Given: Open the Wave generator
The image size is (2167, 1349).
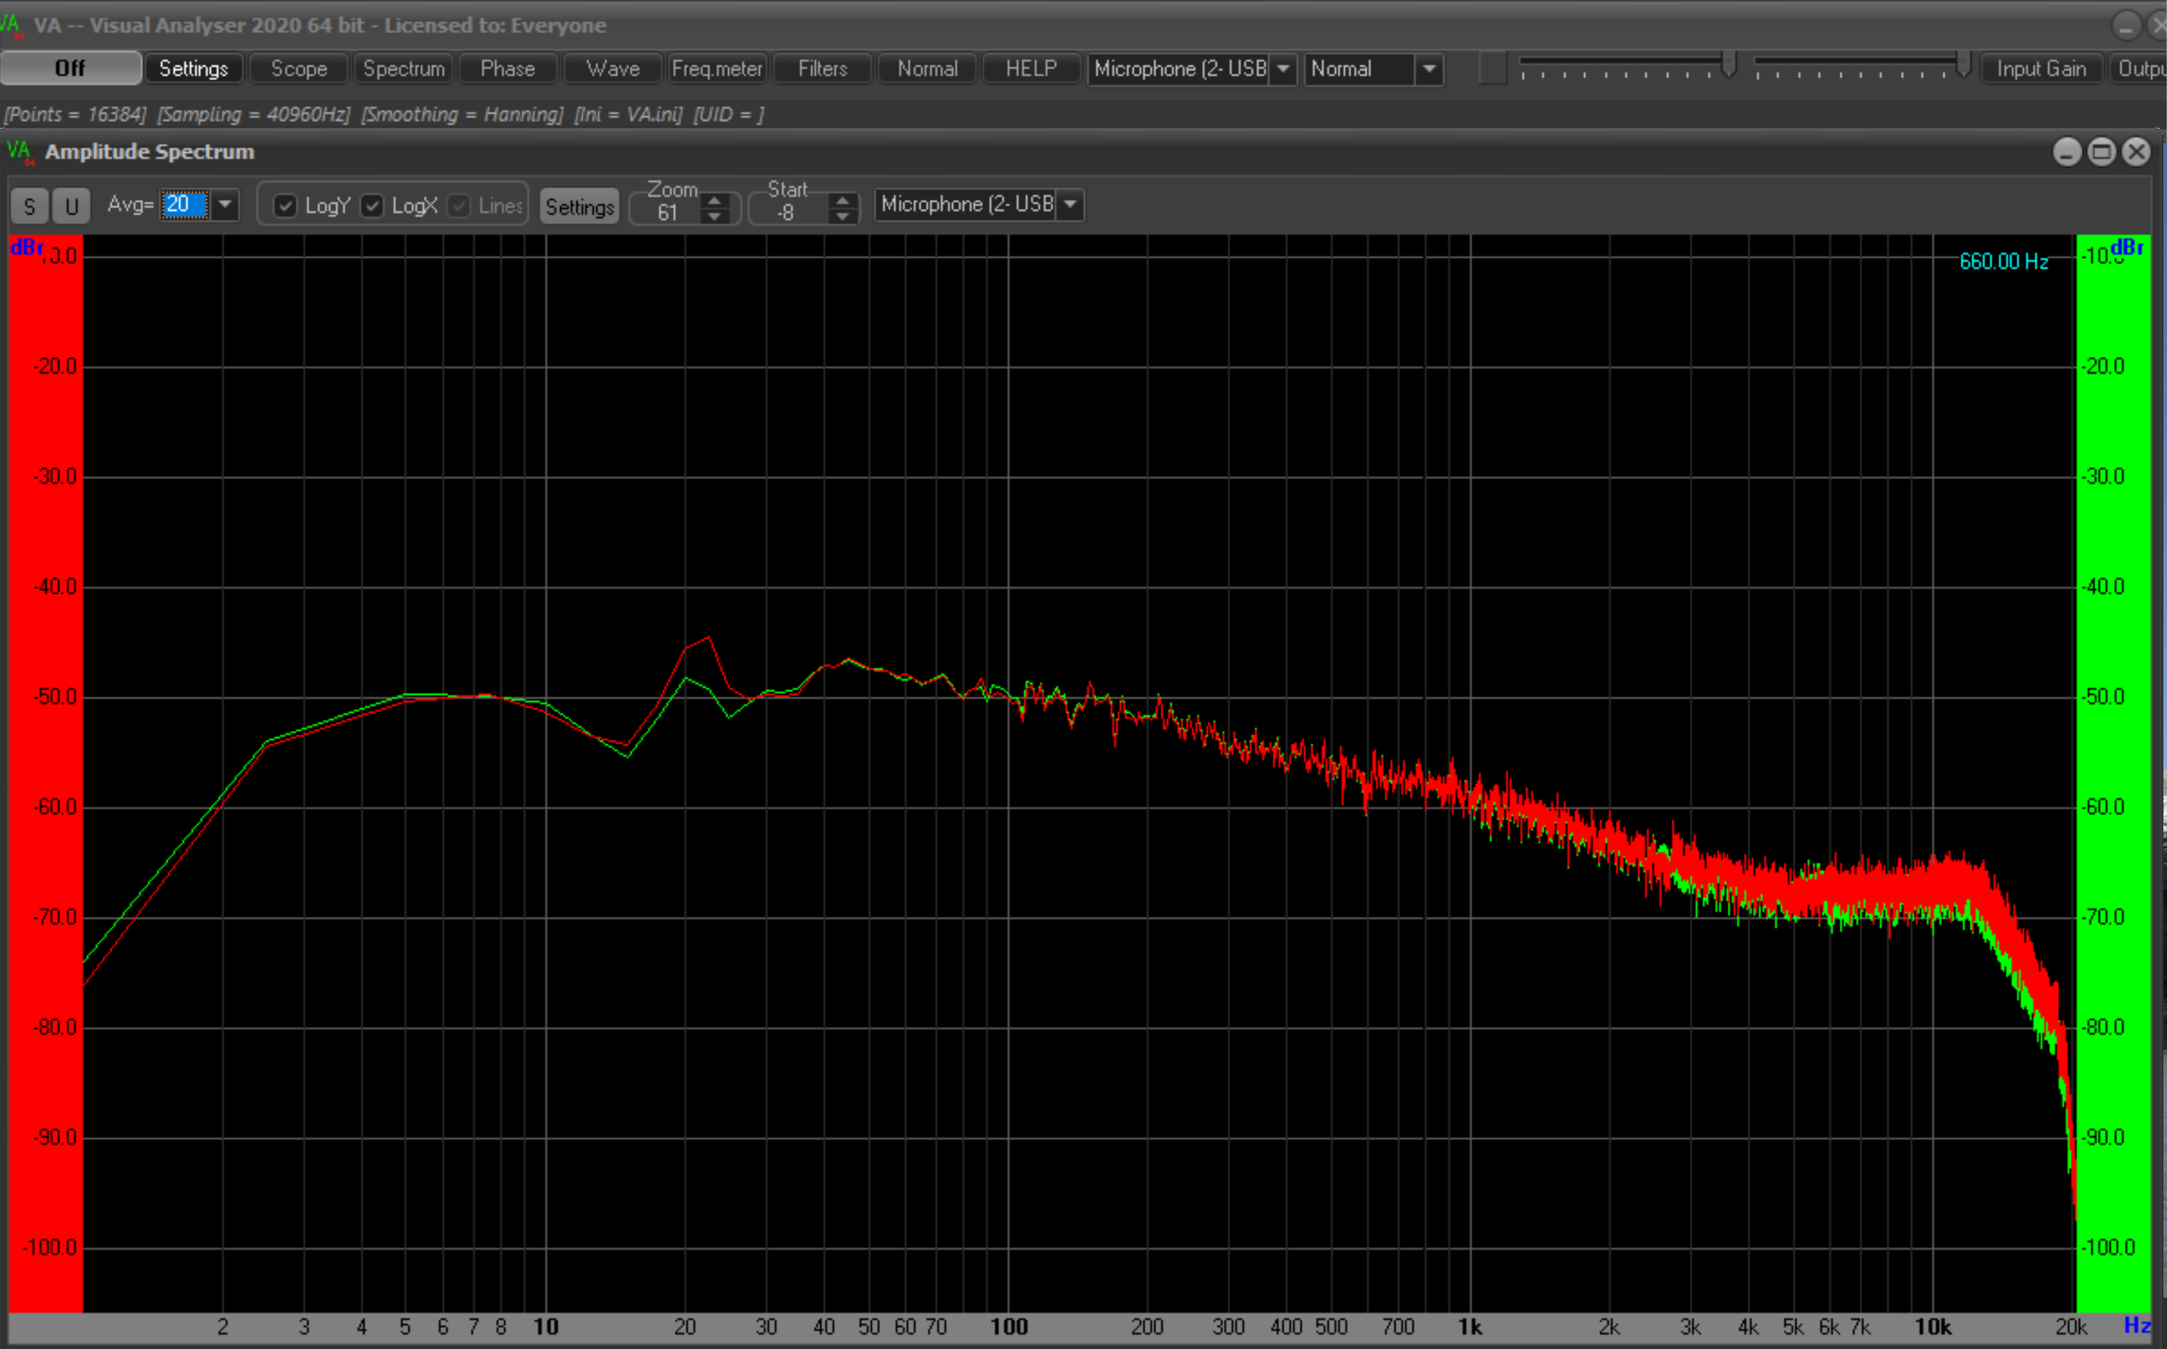Looking at the screenshot, I should [613, 68].
